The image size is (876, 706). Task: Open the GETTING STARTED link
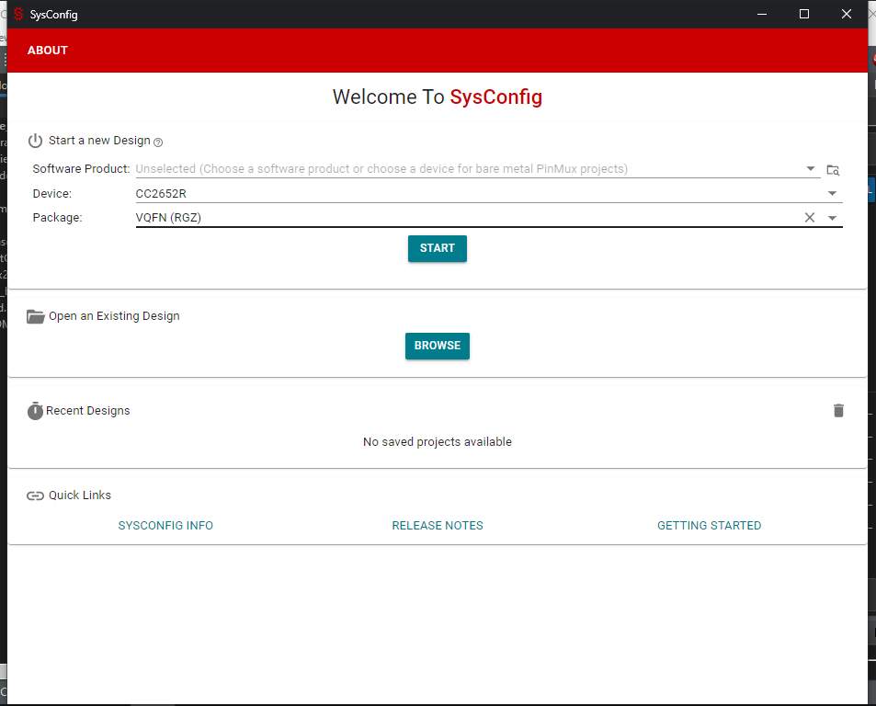tap(709, 526)
